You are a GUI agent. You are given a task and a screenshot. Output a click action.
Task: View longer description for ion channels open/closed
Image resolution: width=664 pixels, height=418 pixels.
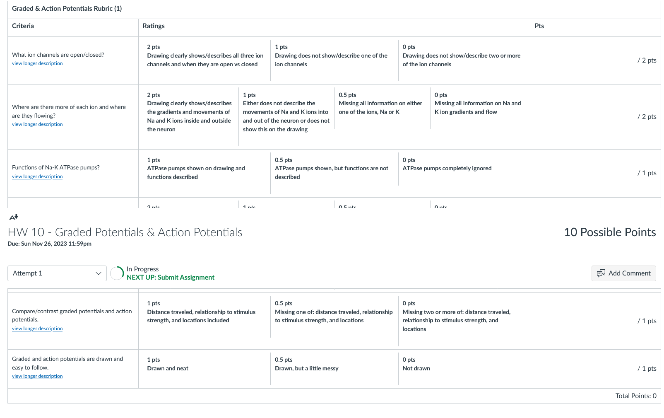(37, 63)
